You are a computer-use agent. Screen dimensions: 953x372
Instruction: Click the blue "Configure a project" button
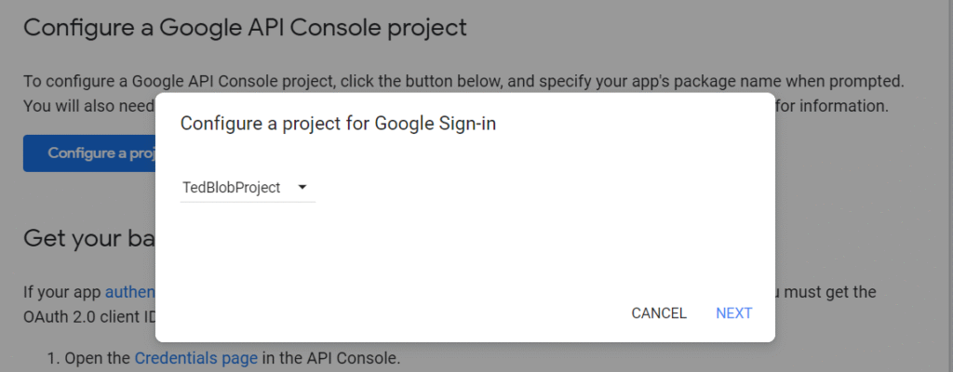point(89,153)
